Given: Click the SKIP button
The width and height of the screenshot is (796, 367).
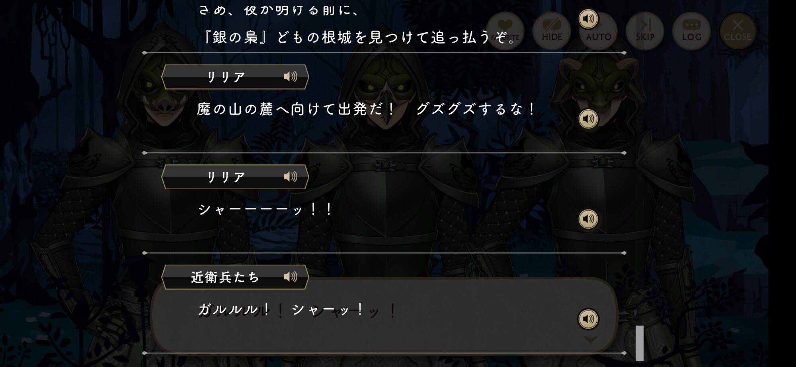Looking at the screenshot, I should (645, 31).
